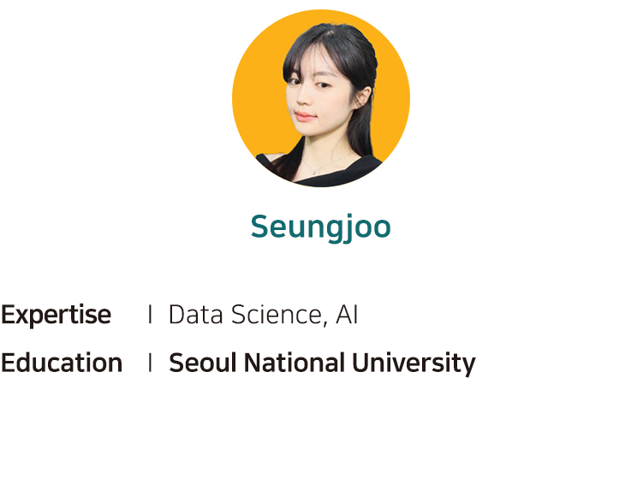The width and height of the screenshot is (637, 490).
Task: Click the Data Science, AI text
Action: [x=263, y=316]
